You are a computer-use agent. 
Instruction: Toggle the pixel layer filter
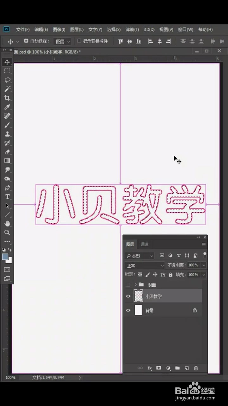162,256
